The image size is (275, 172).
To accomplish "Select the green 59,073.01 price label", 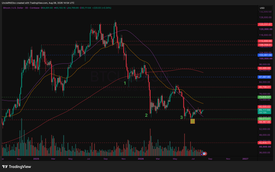I will (264, 119).
